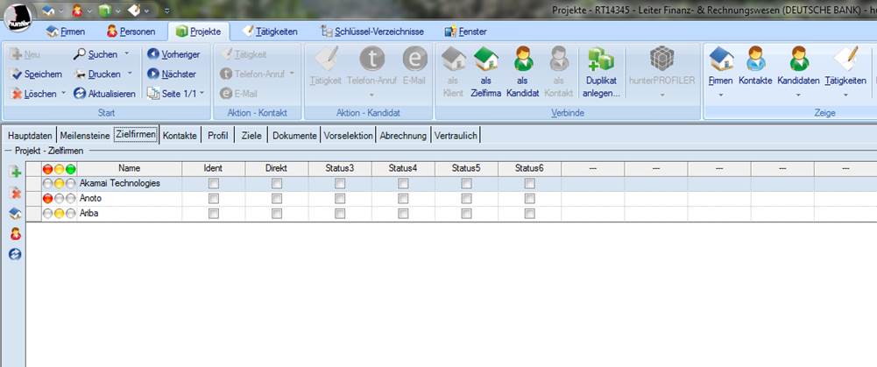Viewport: 877px width, 367px height.
Task: Click the 'als Zielfirma' house icon
Action: click(x=486, y=60)
